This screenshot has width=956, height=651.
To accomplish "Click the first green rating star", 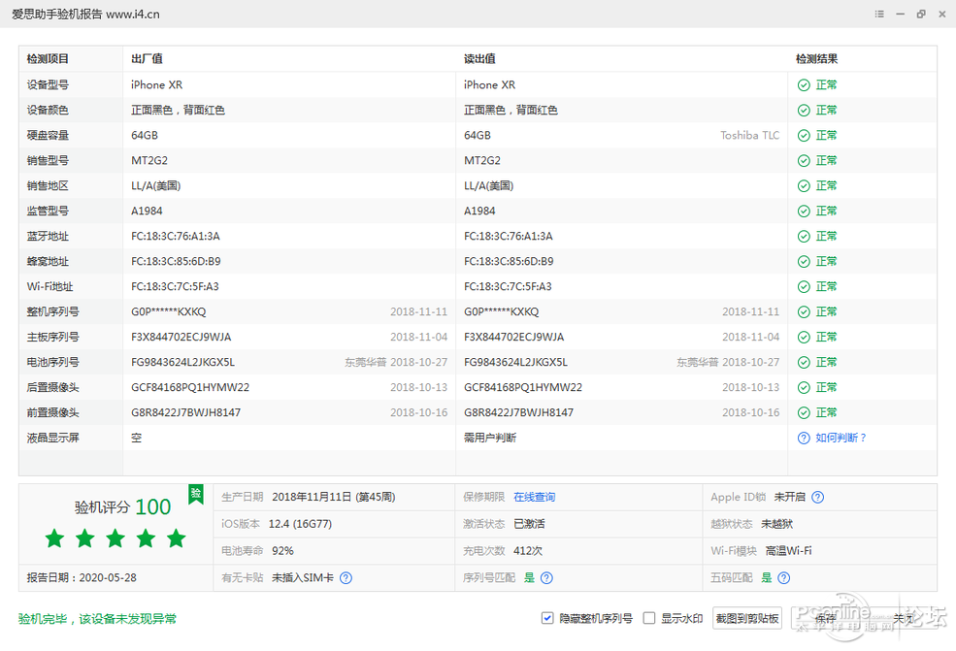I will click(x=55, y=538).
